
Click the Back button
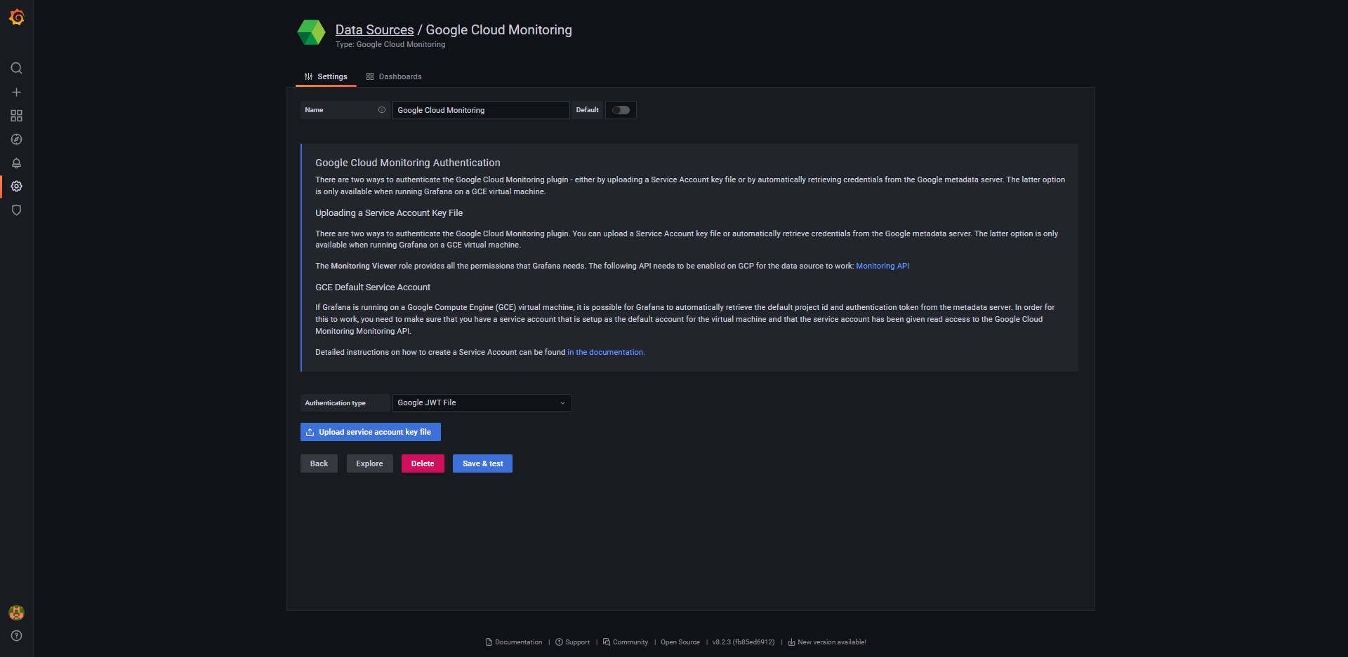[x=319, y=463]
